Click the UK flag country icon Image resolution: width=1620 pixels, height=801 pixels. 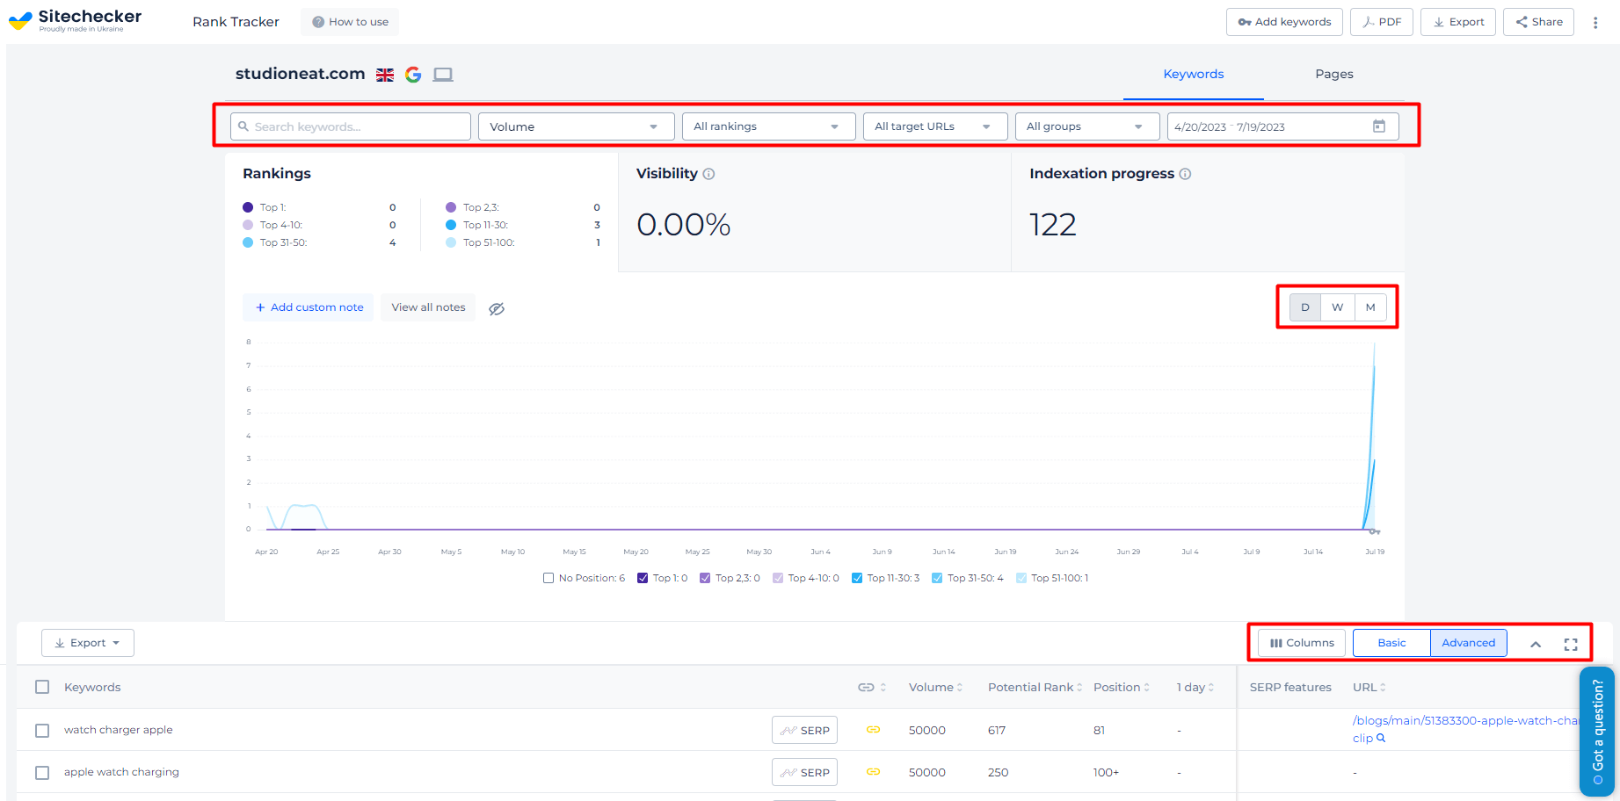pos(385,75)
